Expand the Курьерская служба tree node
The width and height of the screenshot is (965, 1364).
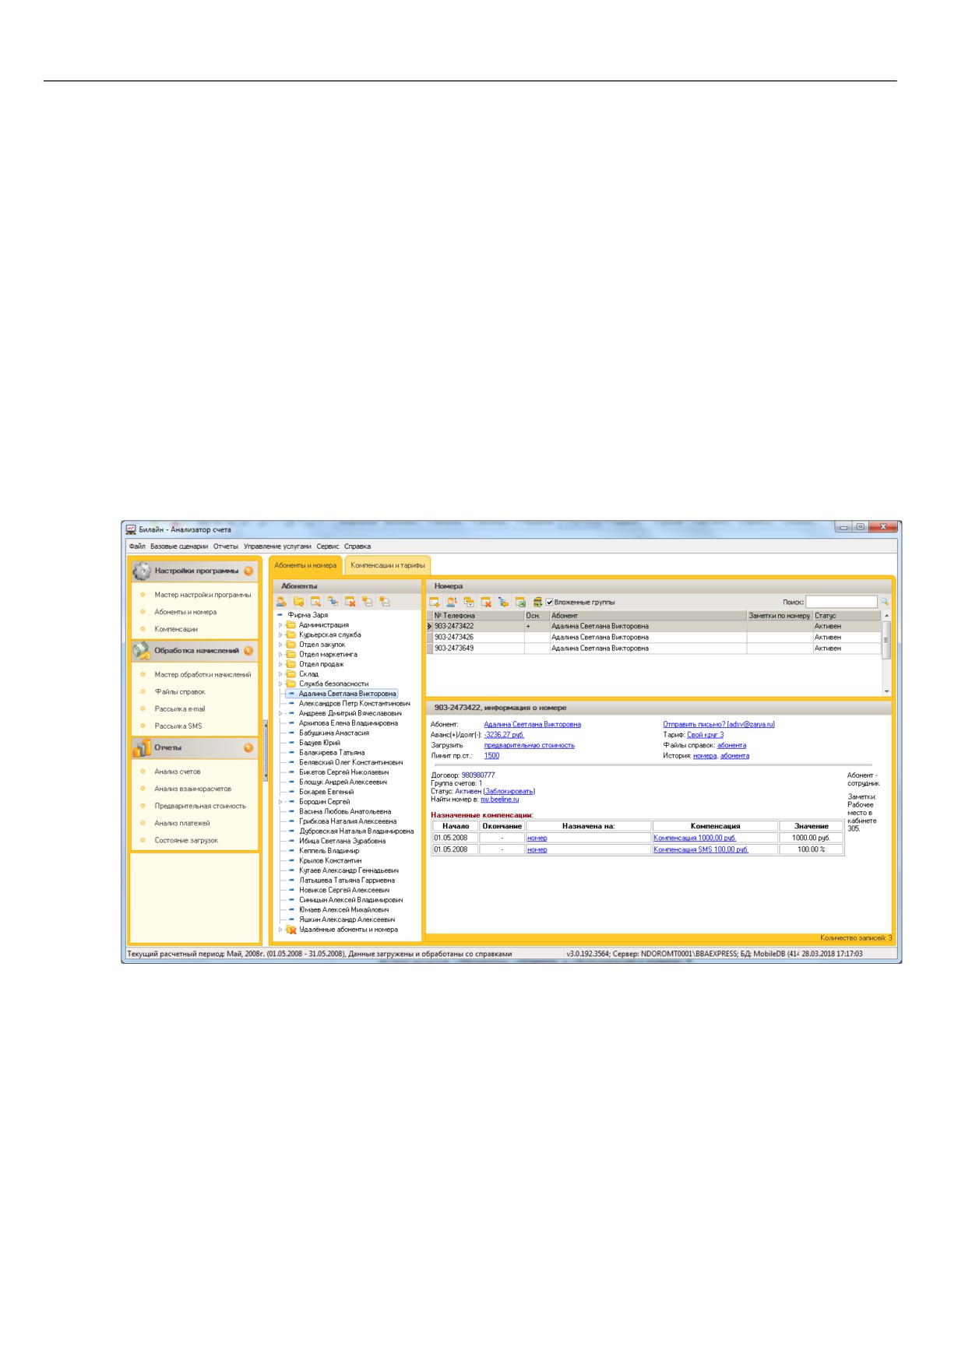(280, 635)
